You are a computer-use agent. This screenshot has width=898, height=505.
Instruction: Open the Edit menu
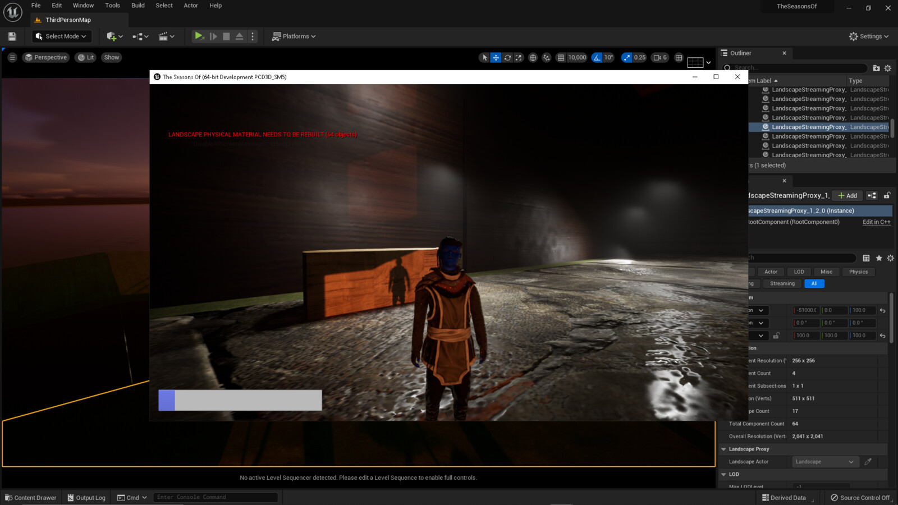(x=57, y=6)
